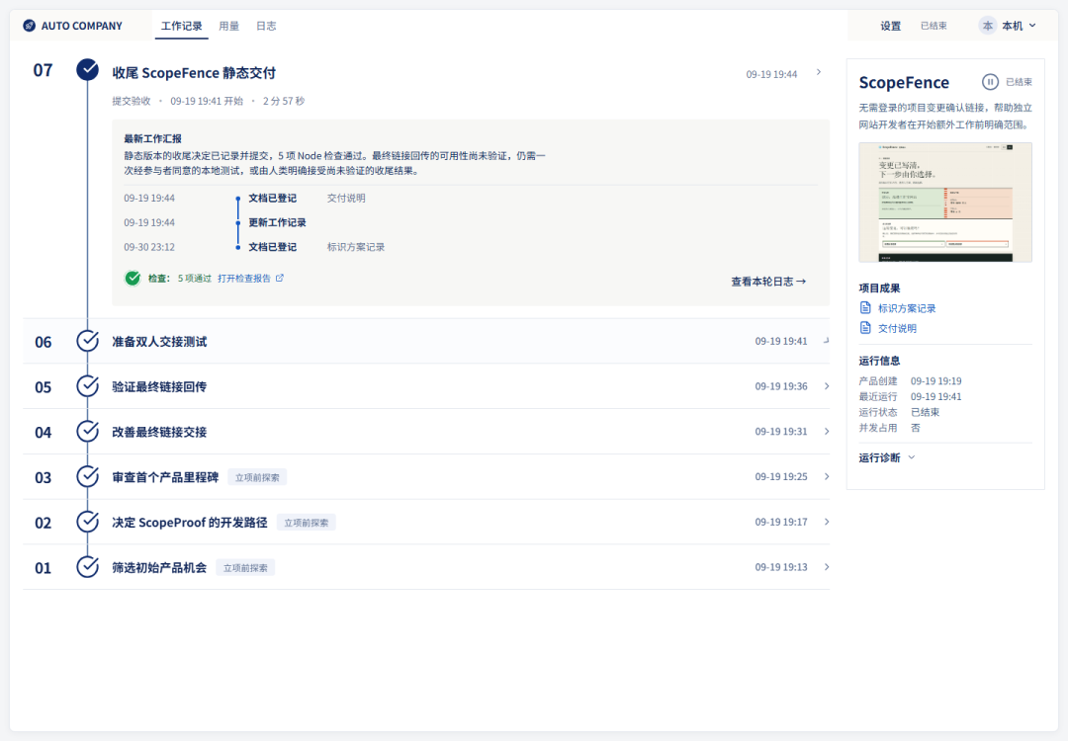Screen dimensions: 1068x741
Task: Expand step 05 验证最终链接回传 chevron
Action: (826, 385)
